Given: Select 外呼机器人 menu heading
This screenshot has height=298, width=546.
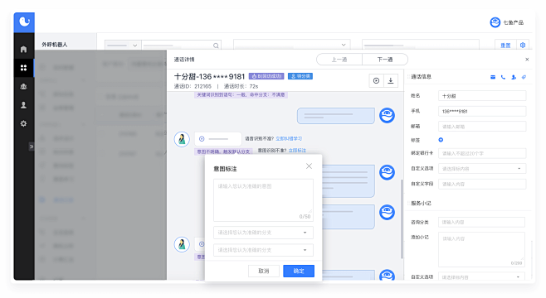Looking at the screenshot, I should click(x=54, y=45).
